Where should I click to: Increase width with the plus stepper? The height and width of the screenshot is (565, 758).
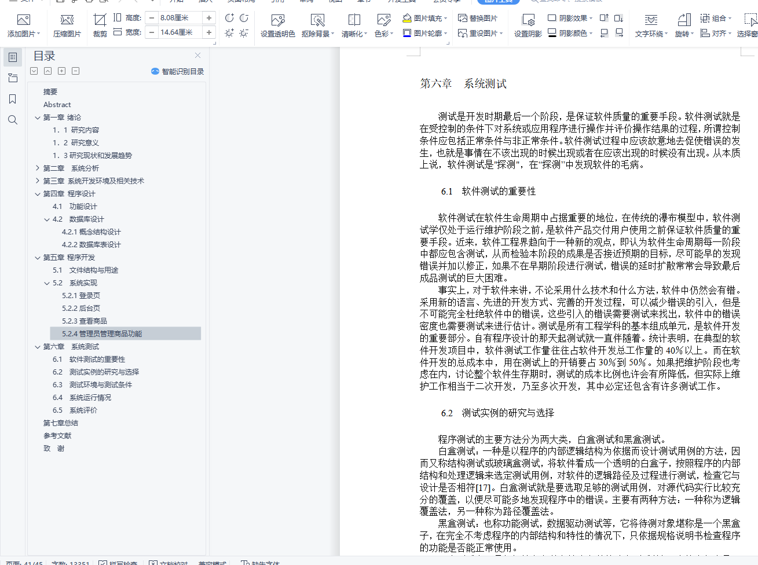(208, 32)
